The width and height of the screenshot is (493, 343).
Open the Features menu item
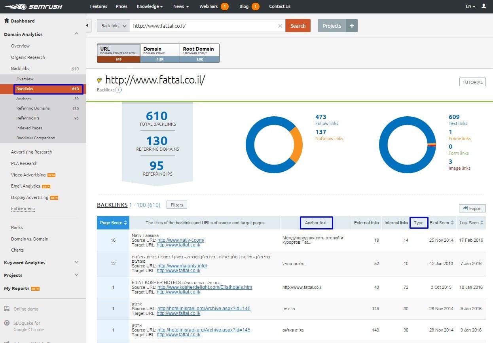[x=99, y=6]
